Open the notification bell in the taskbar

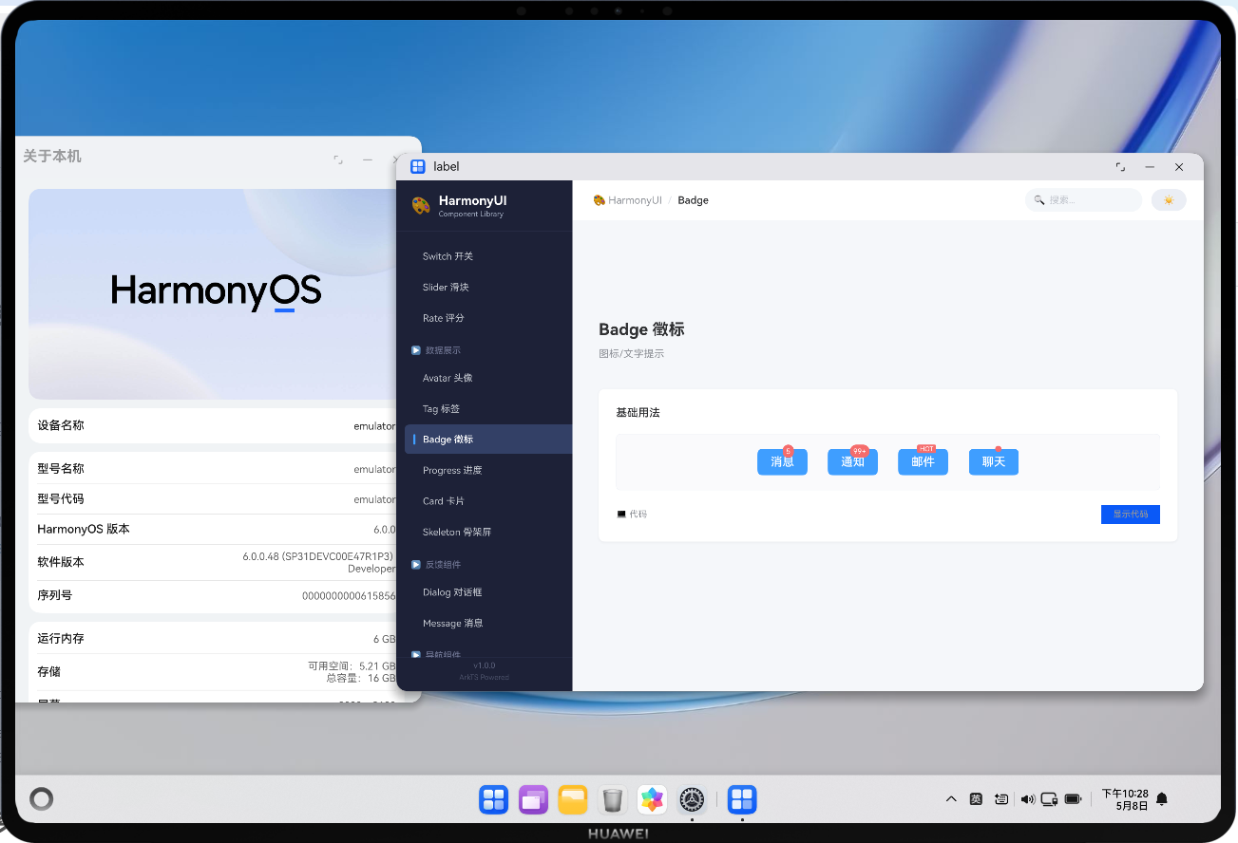point(1162,799)
